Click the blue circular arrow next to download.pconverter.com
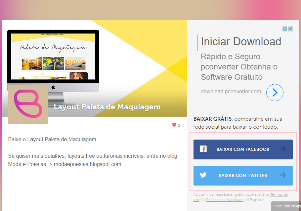This screenshot has width=301, height=211. 275,93
